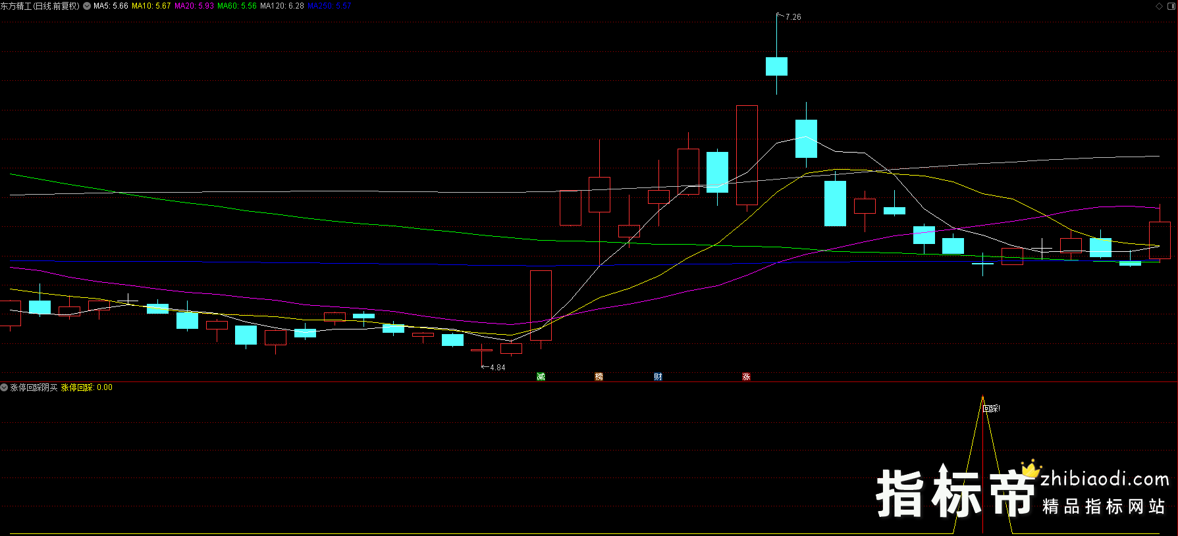Screen dimensions: 1178x536
Task: Click the 涨停回踩: 0.00 indicator value
Action: (x=87, y=387)
